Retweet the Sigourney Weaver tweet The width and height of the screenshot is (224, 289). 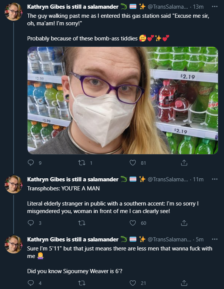82,283
